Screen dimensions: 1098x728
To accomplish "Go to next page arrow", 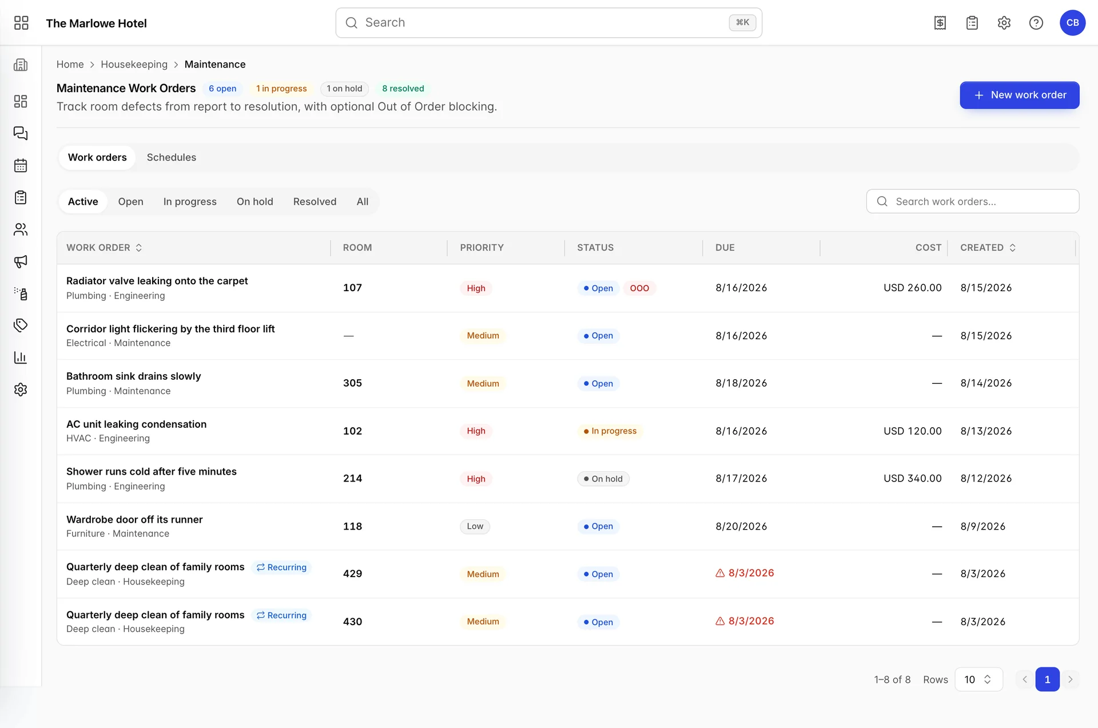I will pyautogui.click(x=1070, y=679).
